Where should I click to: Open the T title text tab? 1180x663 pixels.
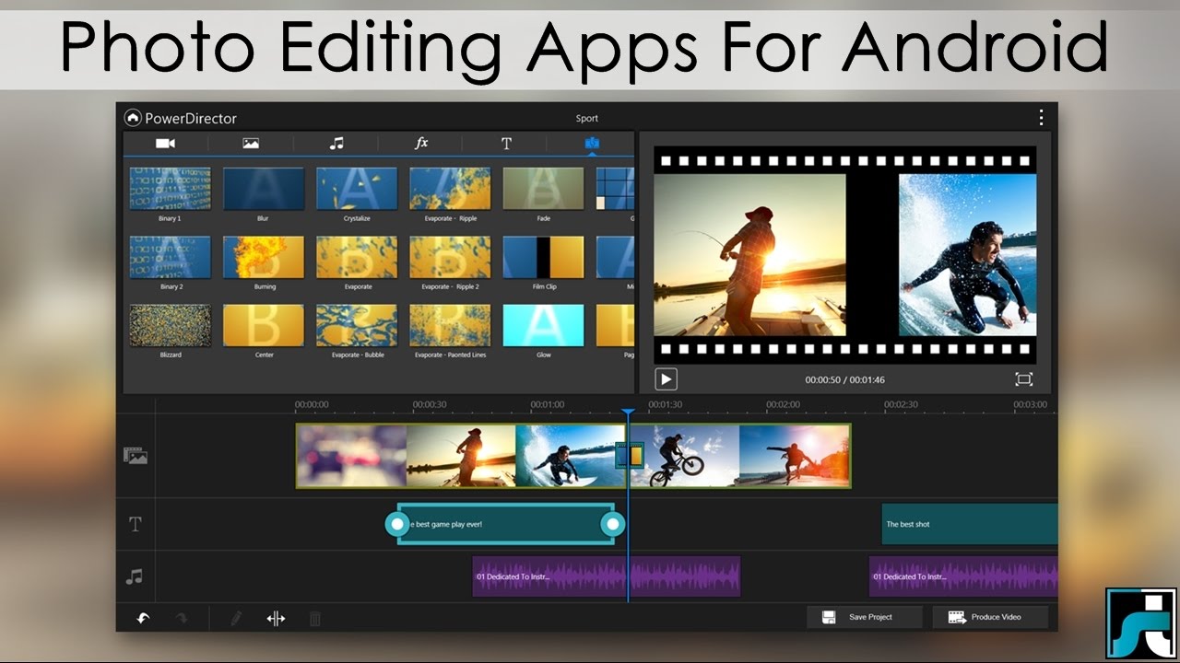click(x=506, y=143)
